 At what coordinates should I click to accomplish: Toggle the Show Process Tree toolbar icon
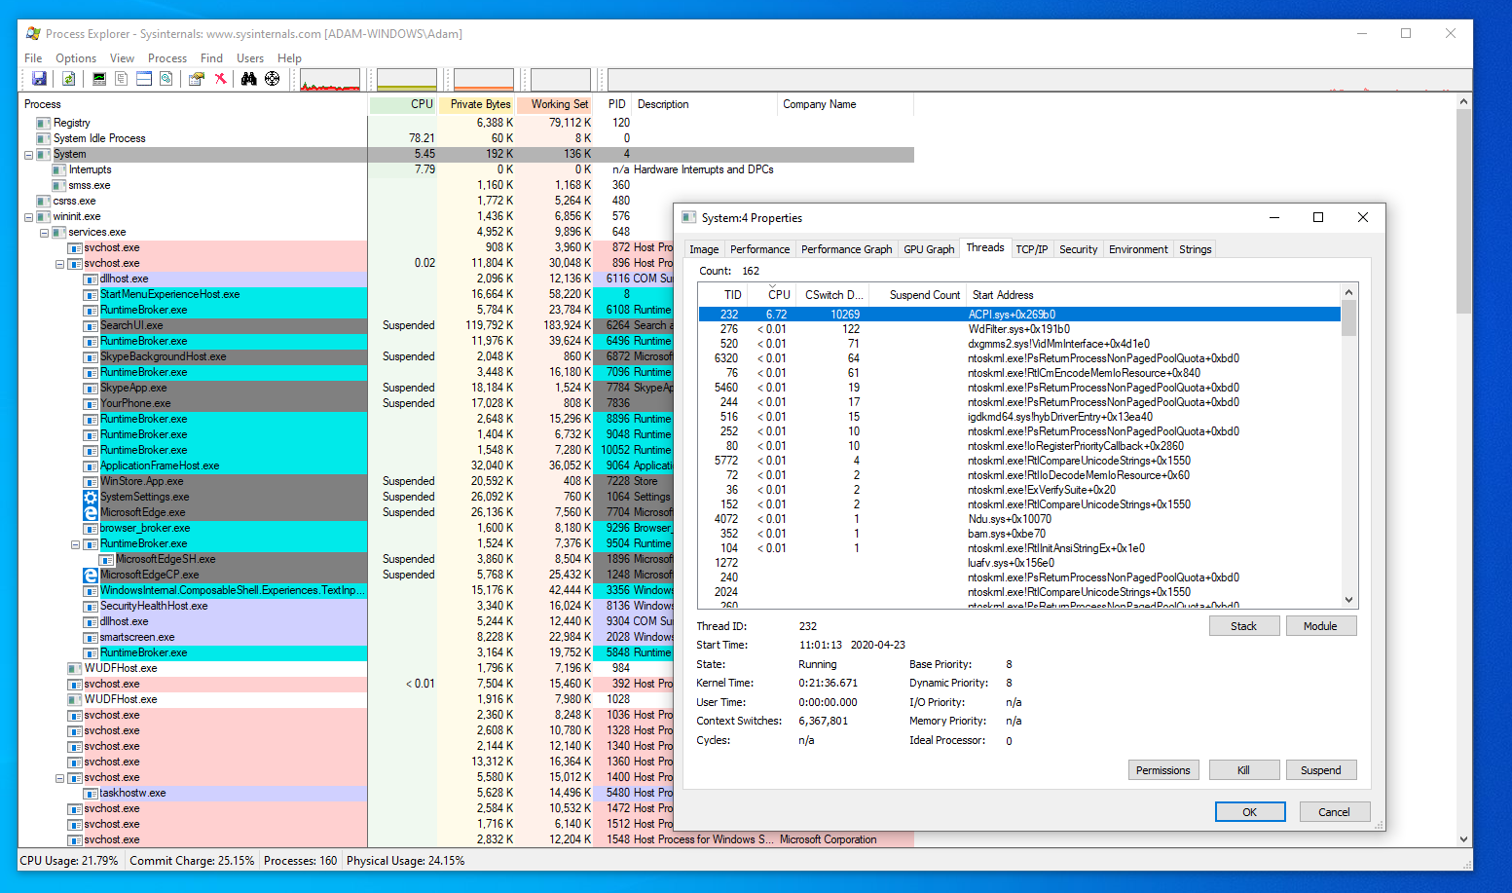pyautogui.click(x=122, y=79)
